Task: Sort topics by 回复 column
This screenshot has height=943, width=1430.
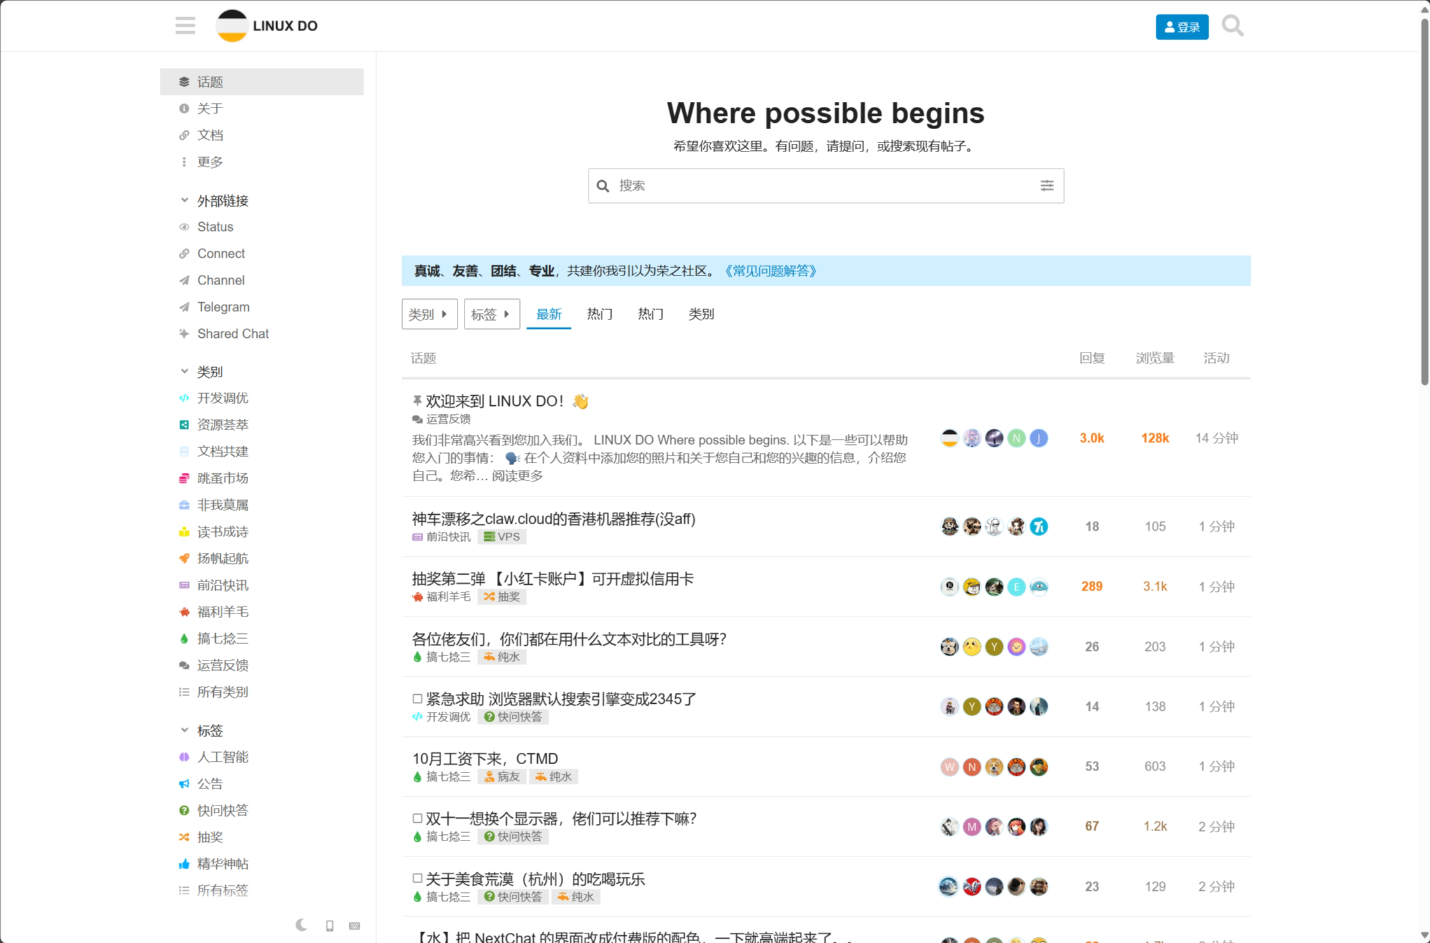Action: (x=1091, y=358)
